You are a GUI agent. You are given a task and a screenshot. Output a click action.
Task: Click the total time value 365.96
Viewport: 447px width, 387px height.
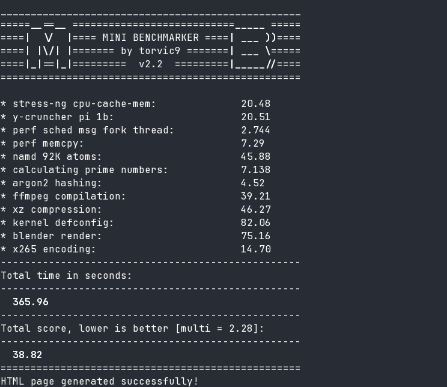click(x=30, y=302)
